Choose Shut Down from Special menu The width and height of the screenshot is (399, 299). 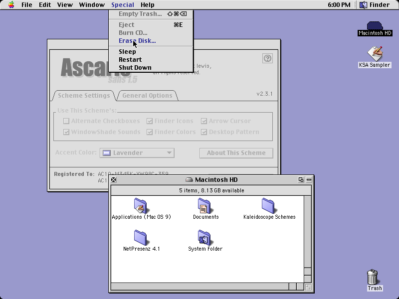(x=151, y=68)
